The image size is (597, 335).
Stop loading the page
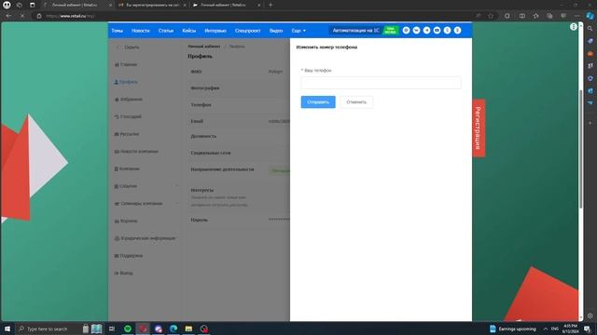(22, 16)
